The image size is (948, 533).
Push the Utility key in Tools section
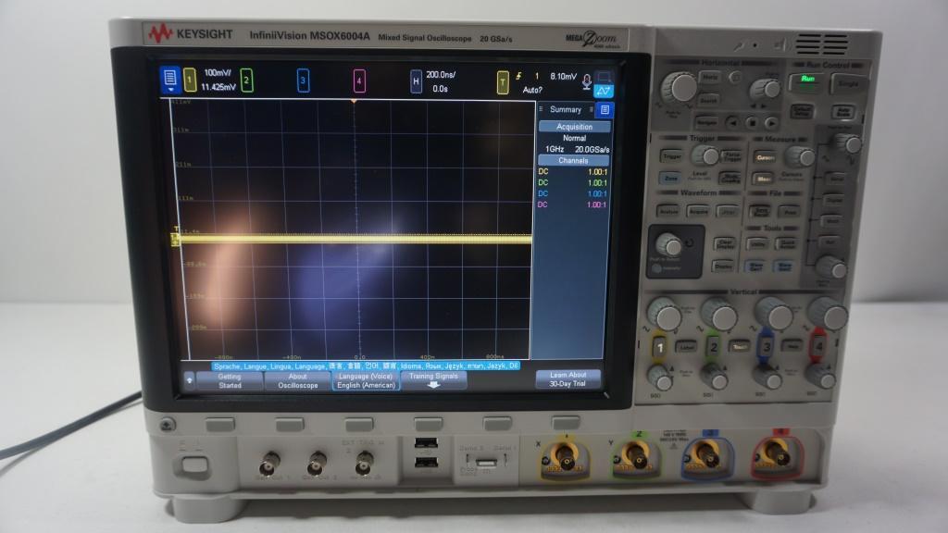tap(758, 243)
